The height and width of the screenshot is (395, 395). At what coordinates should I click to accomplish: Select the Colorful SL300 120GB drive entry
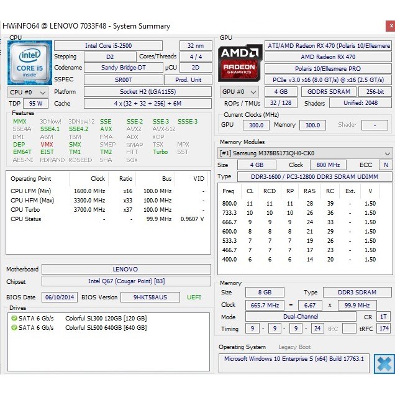coord(106,319)
